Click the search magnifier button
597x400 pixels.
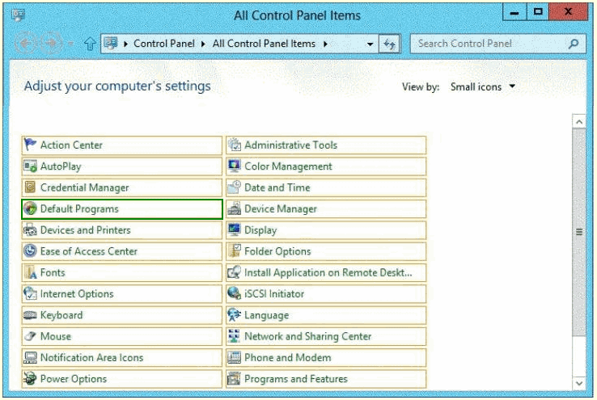pos(574,44)
